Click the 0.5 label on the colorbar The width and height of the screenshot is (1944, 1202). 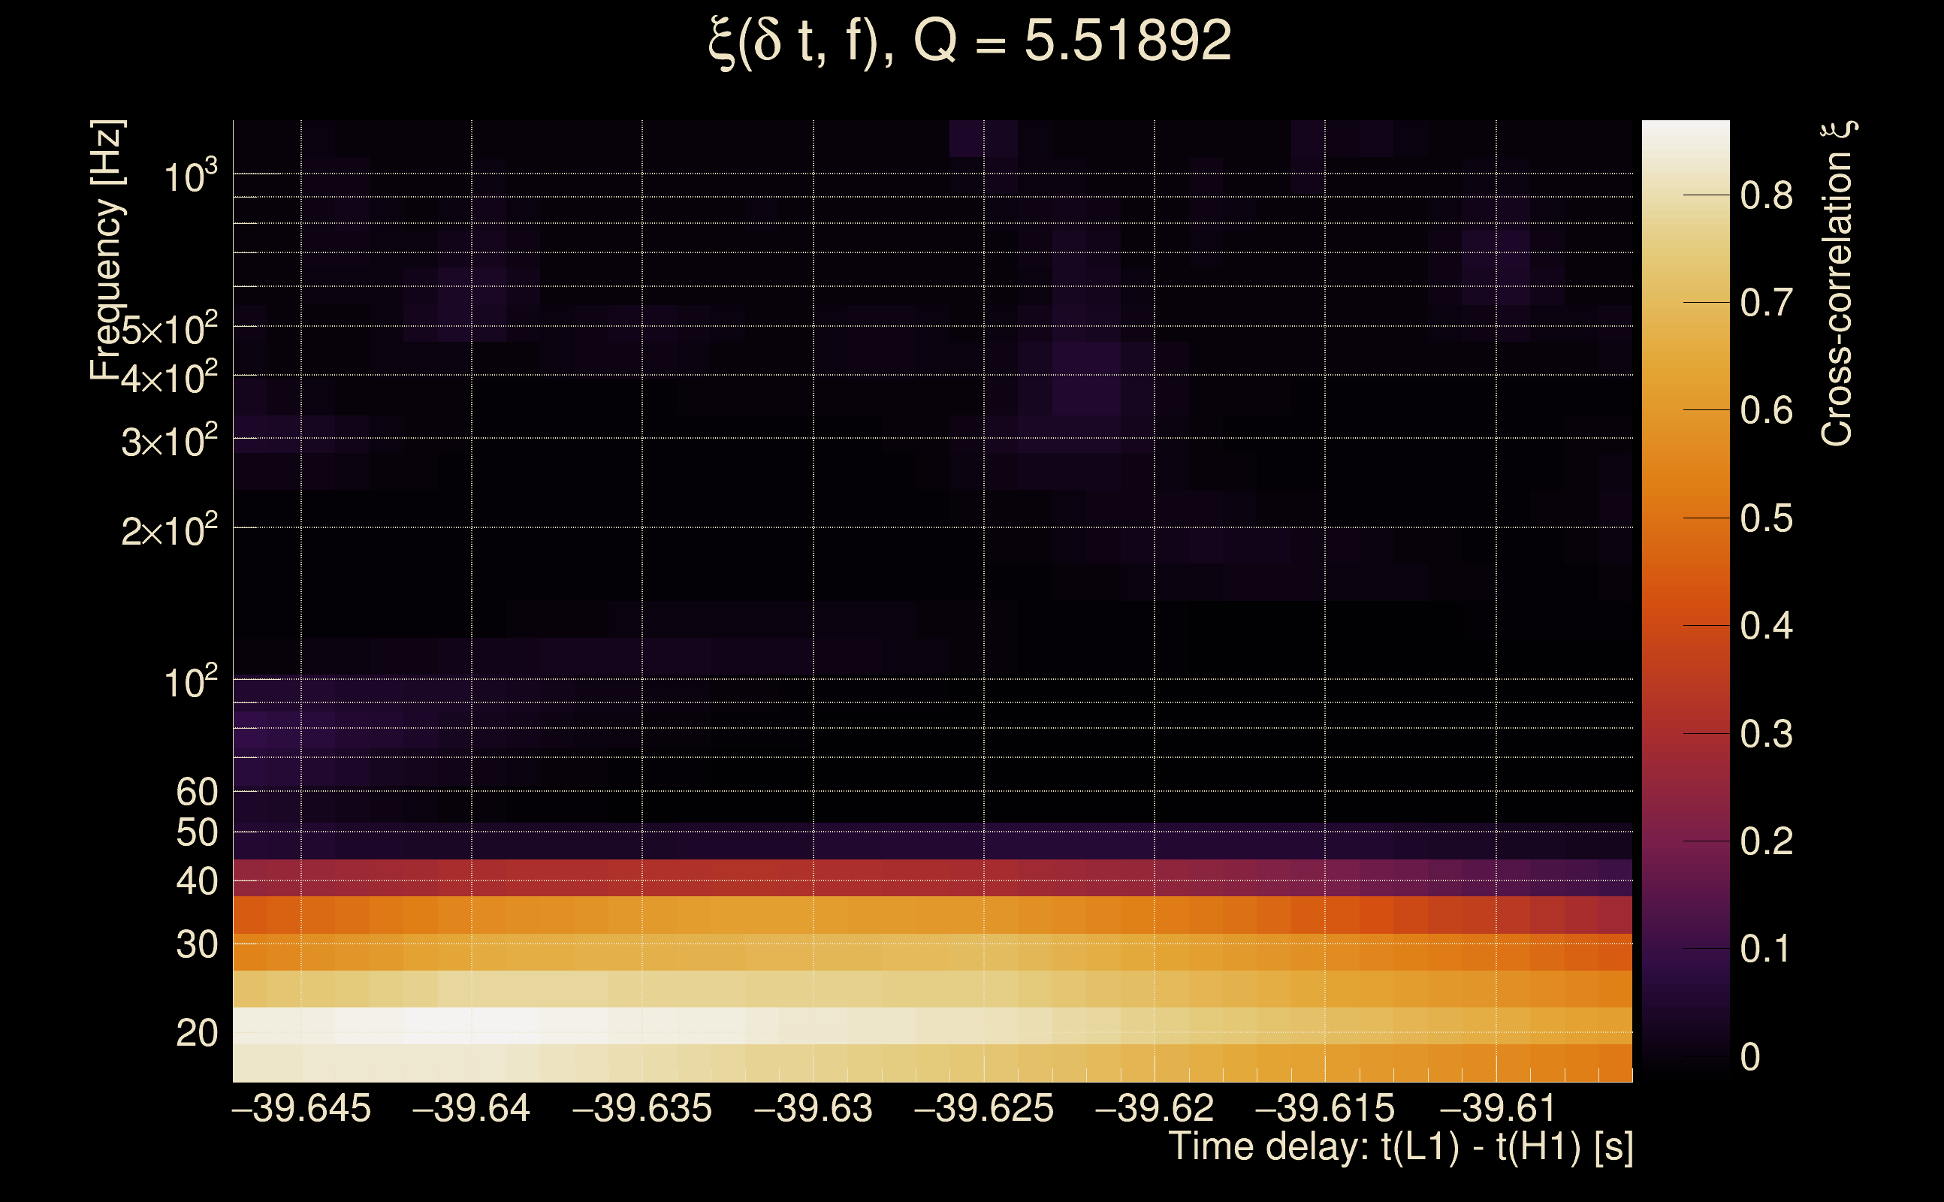click(x=1766, y=518)
